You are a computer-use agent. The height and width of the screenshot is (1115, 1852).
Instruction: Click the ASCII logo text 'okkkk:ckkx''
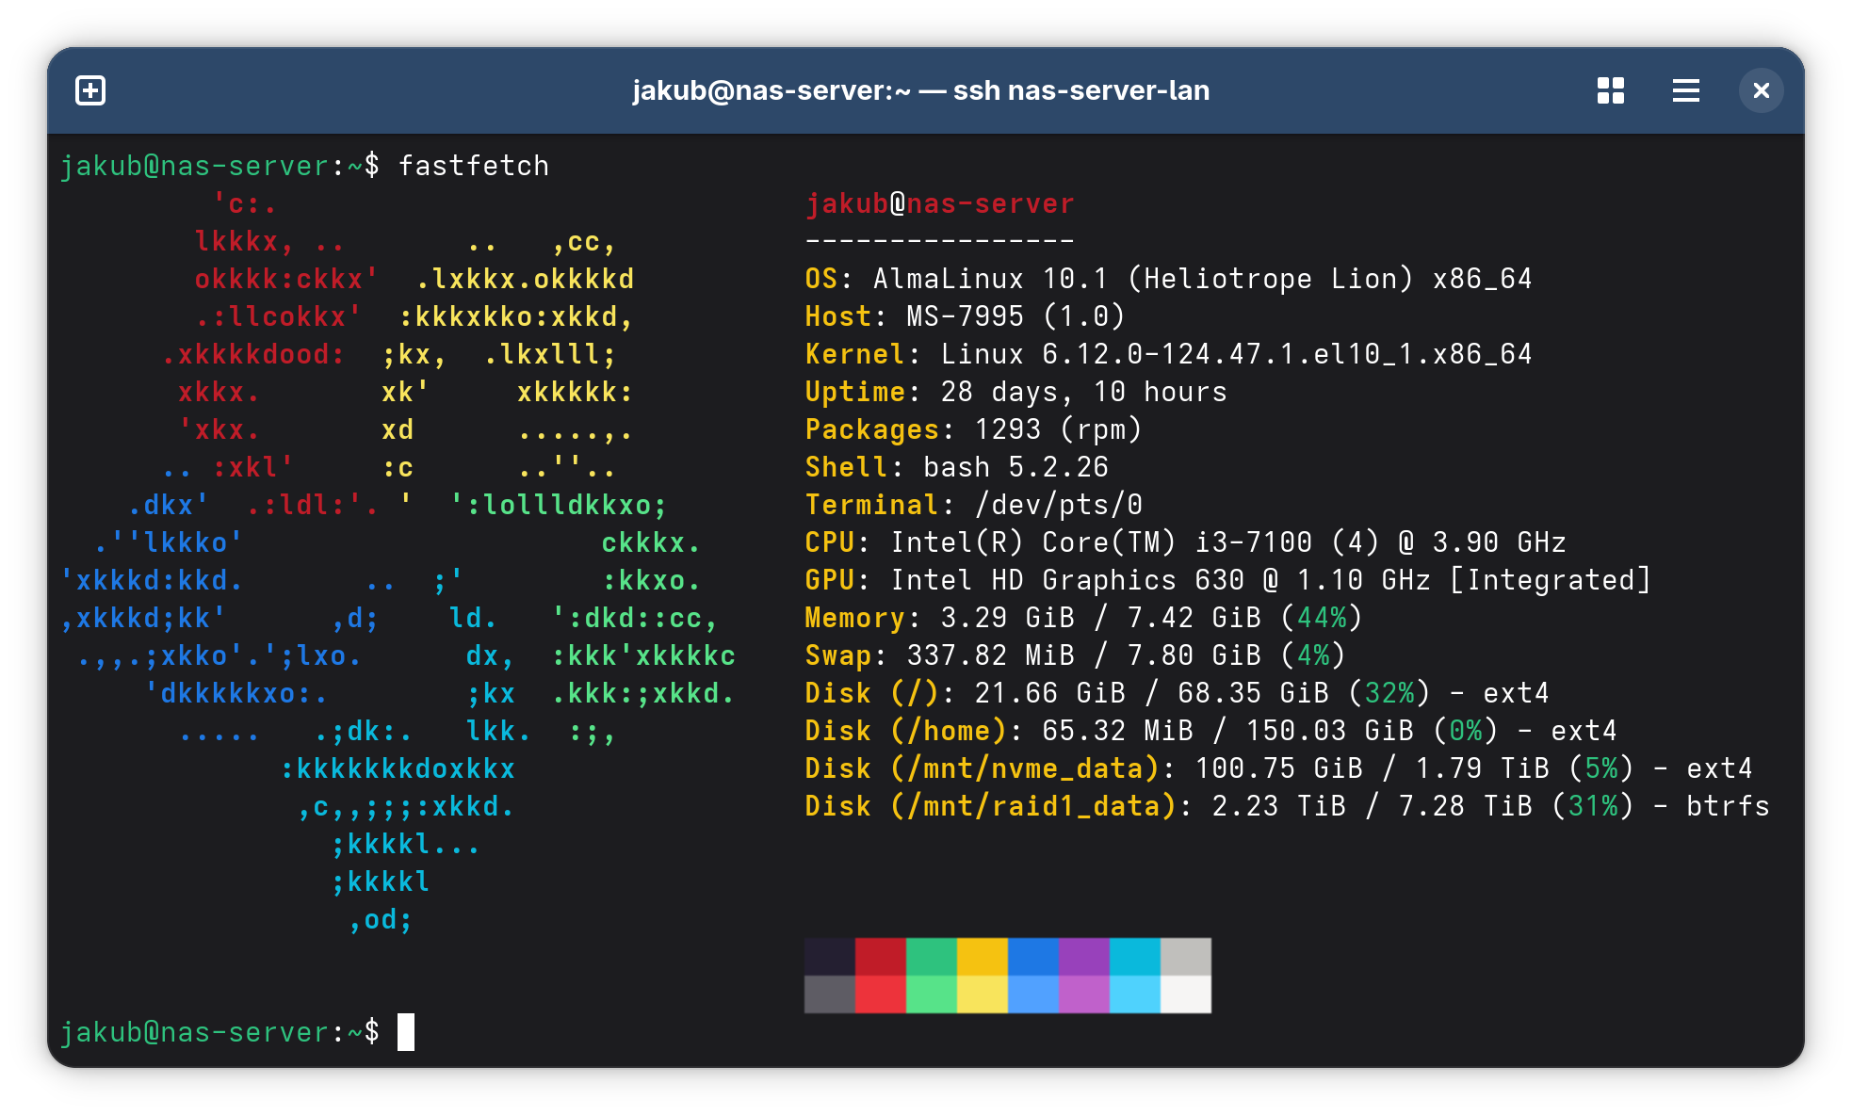tap(287, 279)
